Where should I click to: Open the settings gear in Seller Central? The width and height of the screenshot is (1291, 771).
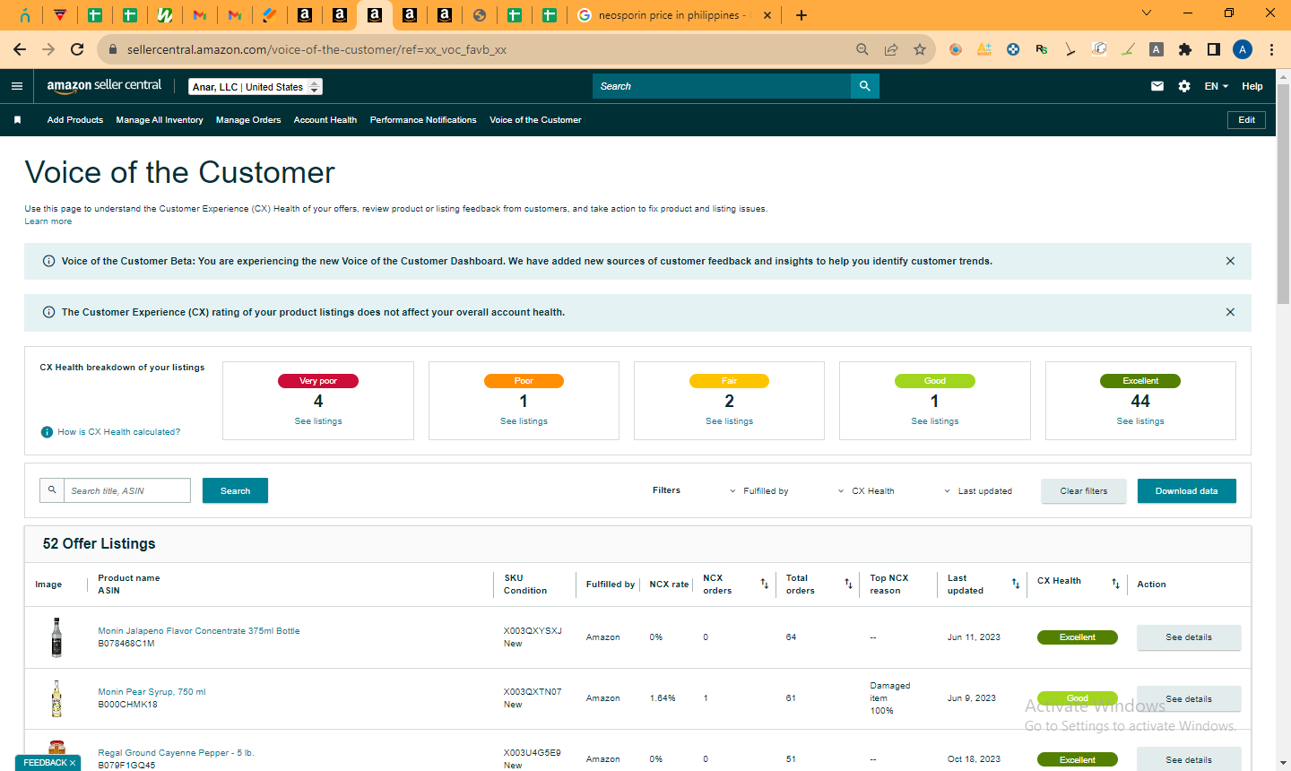[1184, 86]
